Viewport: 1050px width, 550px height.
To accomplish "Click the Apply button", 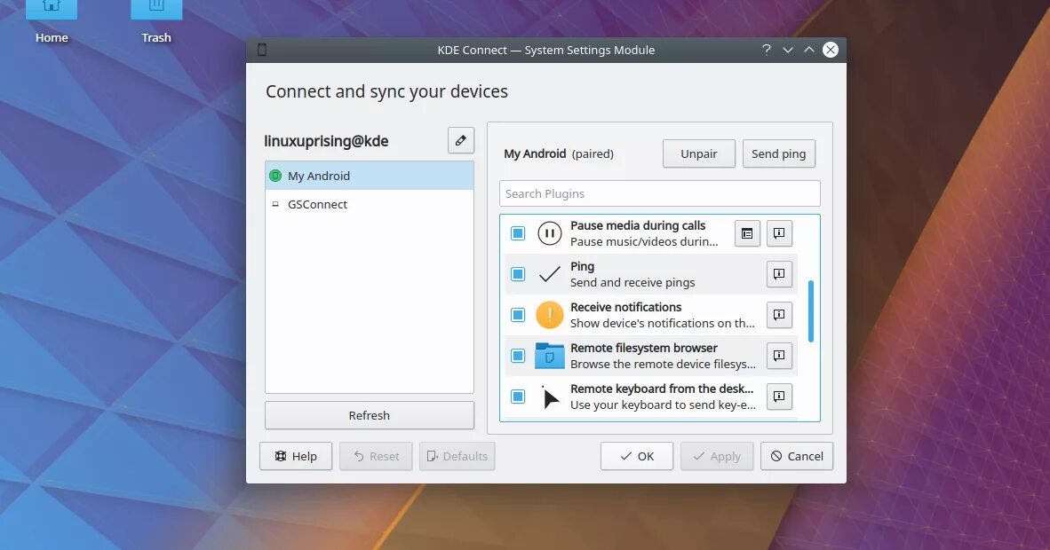I will (717, 456).
